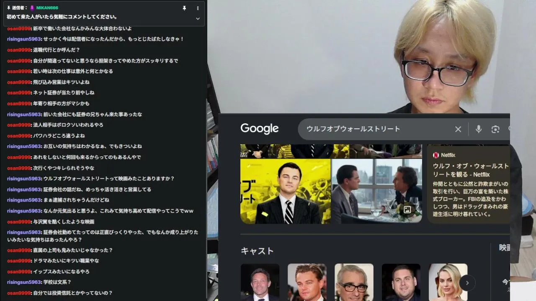The height and width of the screenshot is (301, 536).
Task: Click the Netflix logo icon in the result card
Action: [x=436, y=155]
